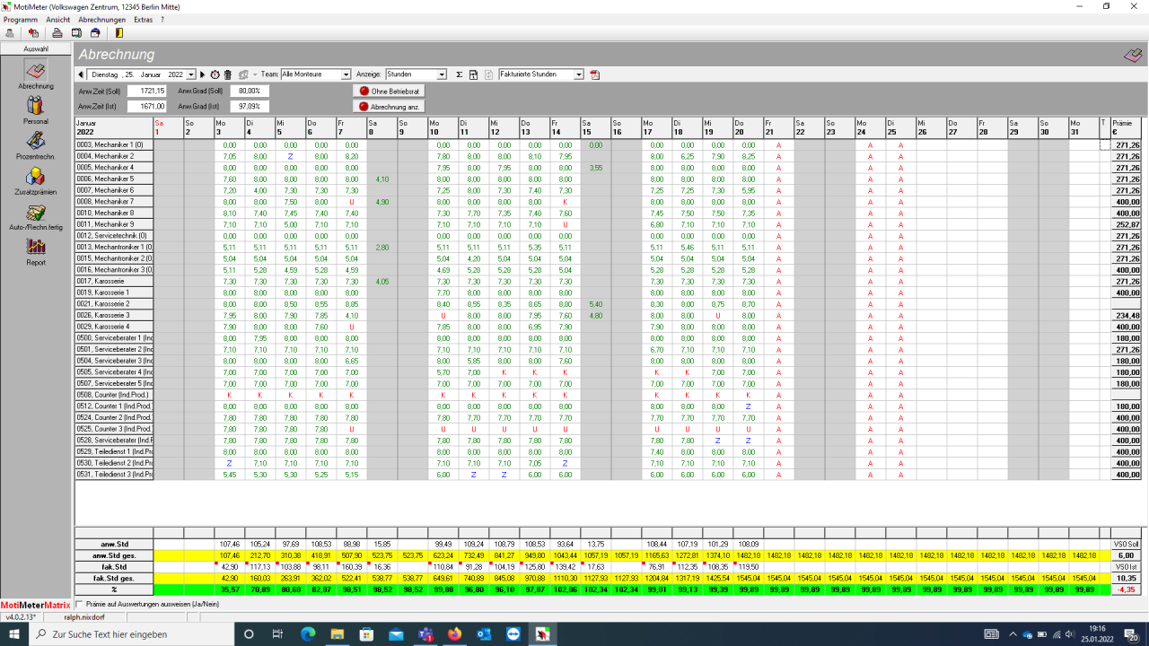Screen dimensions: 1149x646
Task: Click the Anw.Zeit (Soll) value field
Action: (146, 91)
